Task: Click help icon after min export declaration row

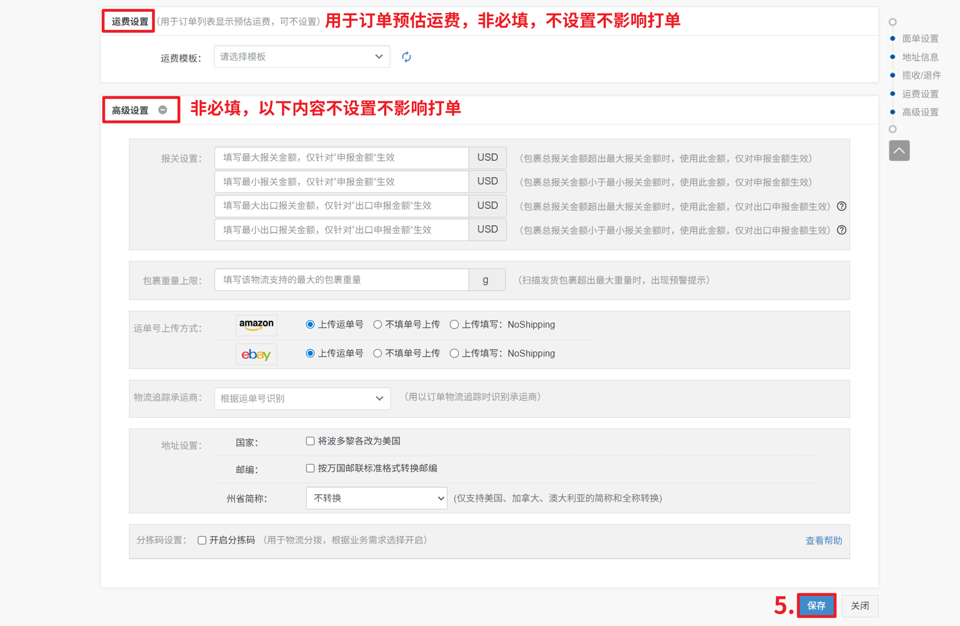Action: pos(842,230)
